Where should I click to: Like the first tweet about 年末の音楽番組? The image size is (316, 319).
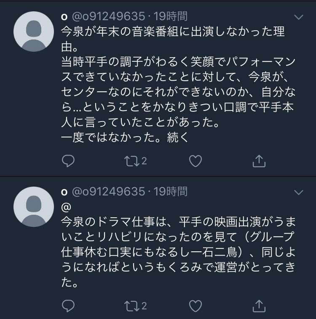pos(195,161)
